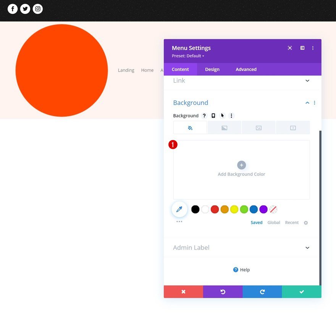Click the eyedropper color picker icon

tap(179, 209)
